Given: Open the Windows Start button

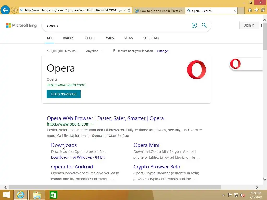Looking at the screenshot, I should 7,195.
